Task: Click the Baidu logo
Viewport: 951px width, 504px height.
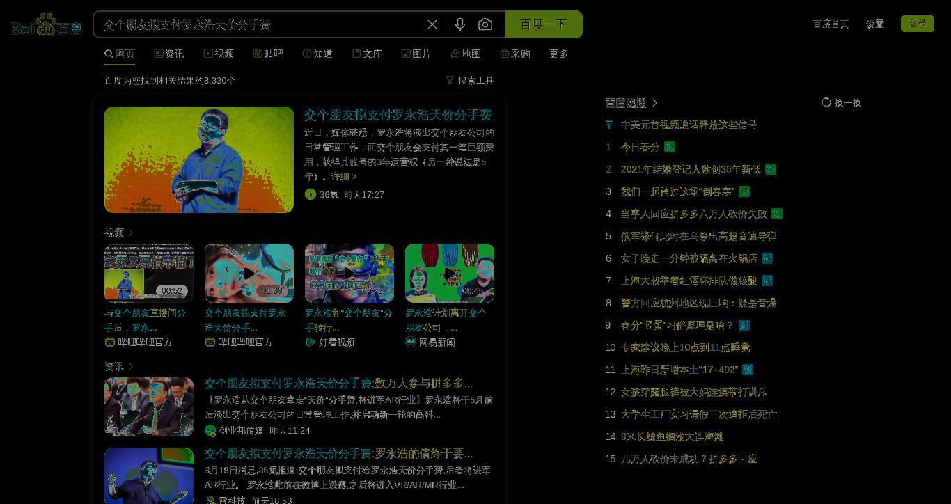Action: tap(46, 25)
